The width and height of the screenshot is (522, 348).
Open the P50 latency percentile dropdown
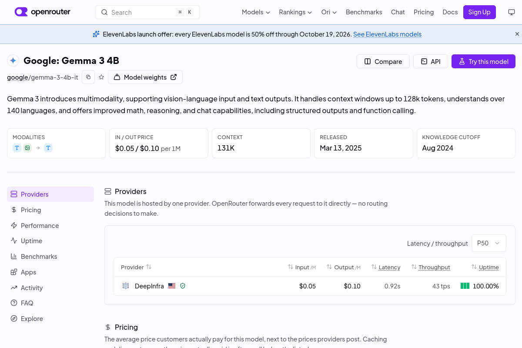[x=489, y=243]
